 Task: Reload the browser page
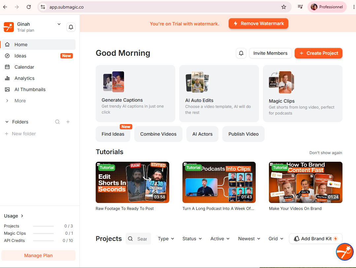(x=29, y=7)
